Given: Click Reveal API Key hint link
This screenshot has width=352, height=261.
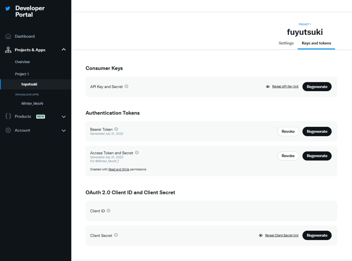Looking at the screenshot, I should coord(285,86).
